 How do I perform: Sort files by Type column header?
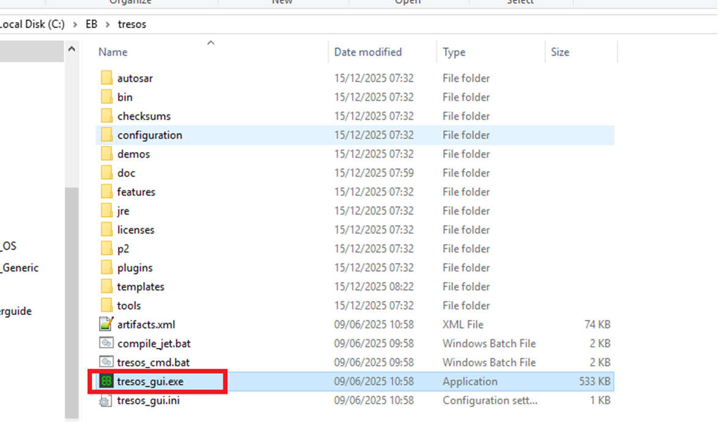coord(454,52)
